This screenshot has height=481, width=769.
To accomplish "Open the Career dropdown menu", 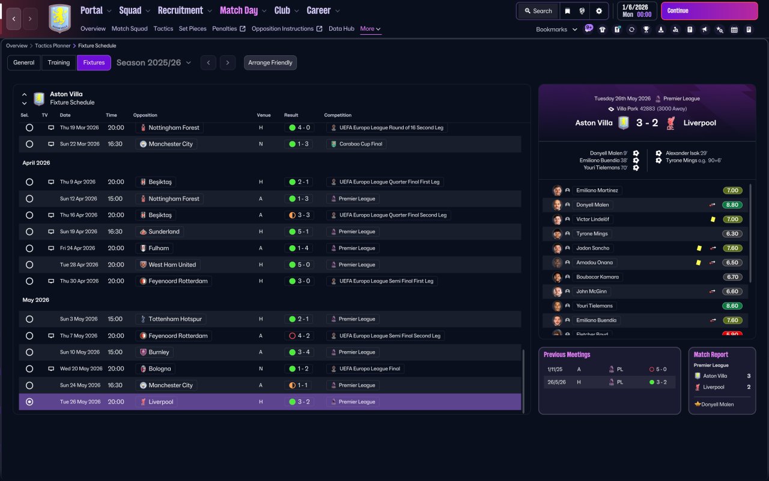I will tap(323, 10).
